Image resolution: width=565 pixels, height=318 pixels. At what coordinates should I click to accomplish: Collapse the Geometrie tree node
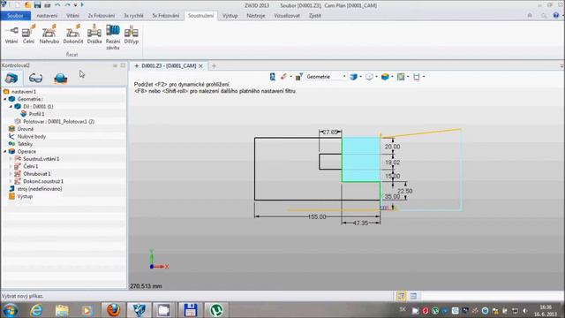[x=5, y=99]
